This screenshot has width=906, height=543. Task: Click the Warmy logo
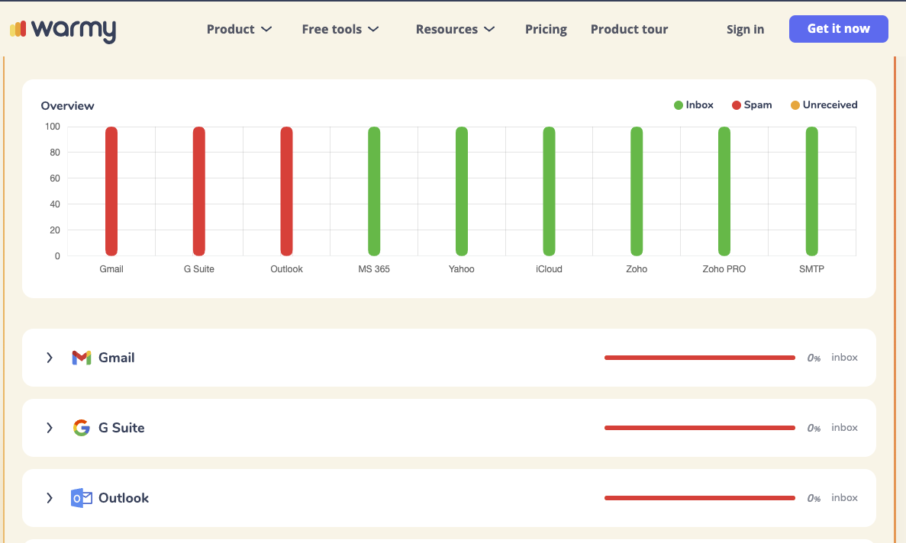[x=63, y=30]
